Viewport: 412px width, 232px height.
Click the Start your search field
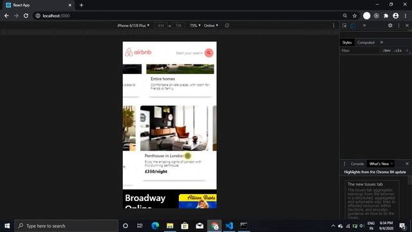click(189, 53)
